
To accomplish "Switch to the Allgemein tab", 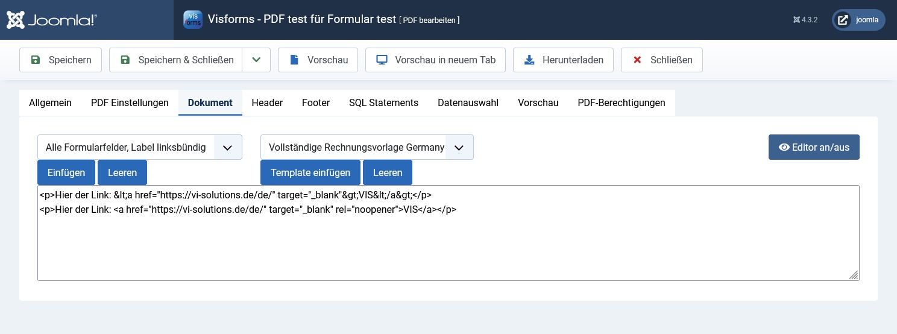I will [x=50, y=102].
